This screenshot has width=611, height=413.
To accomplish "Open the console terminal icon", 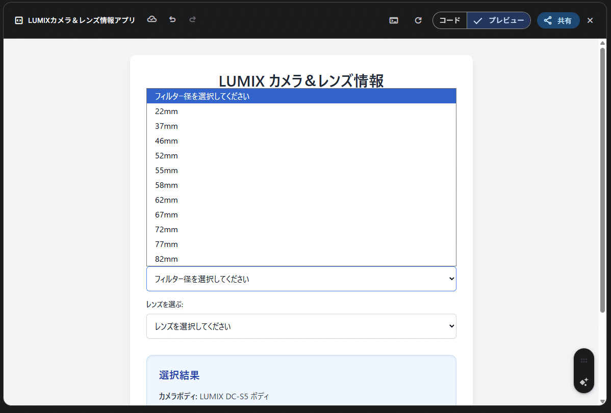I will pos(394,20).
